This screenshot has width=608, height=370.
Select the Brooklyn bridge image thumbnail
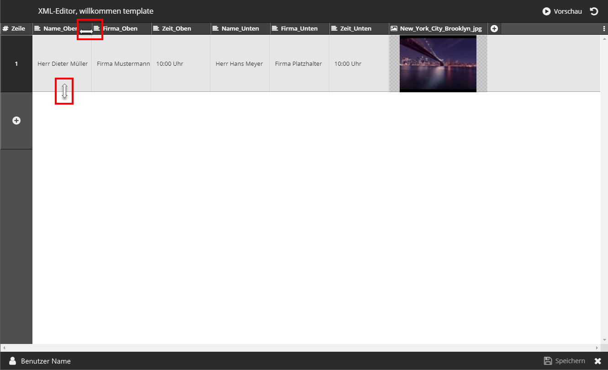[438, 63]
